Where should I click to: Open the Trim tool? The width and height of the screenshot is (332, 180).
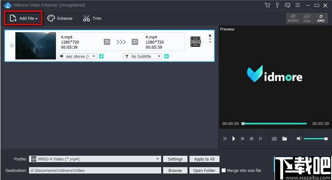click(92, 19)
